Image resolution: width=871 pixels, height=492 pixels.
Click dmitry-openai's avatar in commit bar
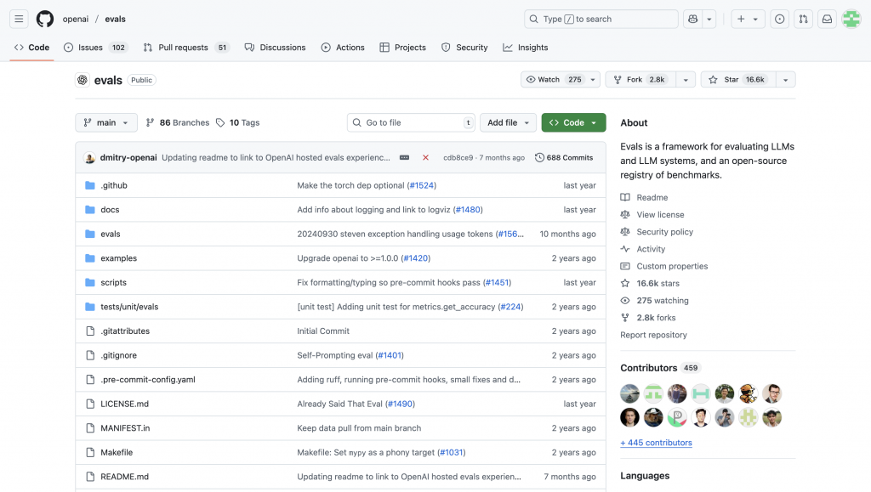[89, 157]
